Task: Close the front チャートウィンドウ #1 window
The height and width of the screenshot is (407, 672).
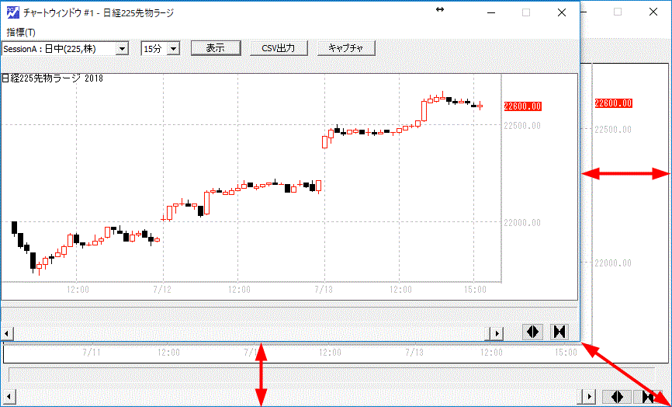Action: (x=562, y=13)
